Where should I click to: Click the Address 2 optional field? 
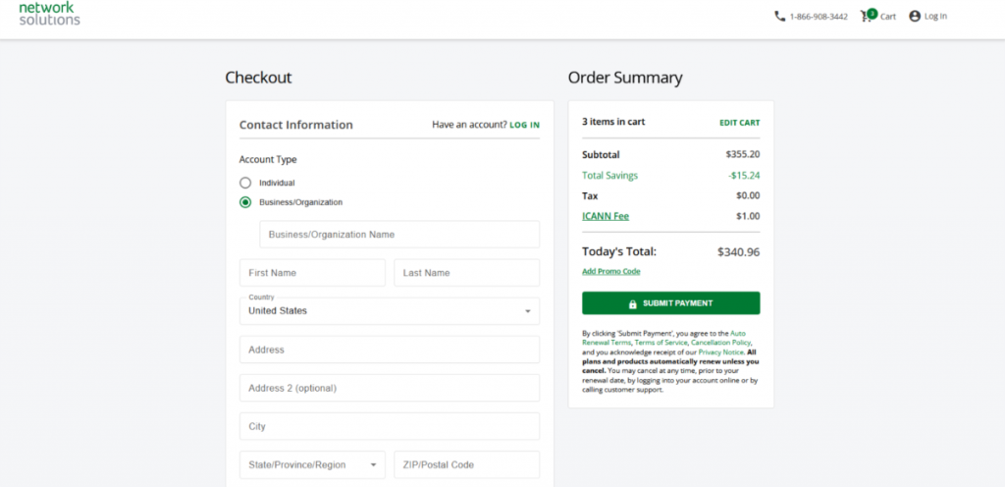pyautogui.click(x=389, y=388)
